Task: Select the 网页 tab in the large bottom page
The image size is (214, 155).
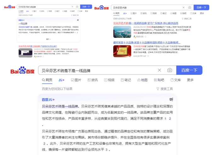Action: pos(47,80)
